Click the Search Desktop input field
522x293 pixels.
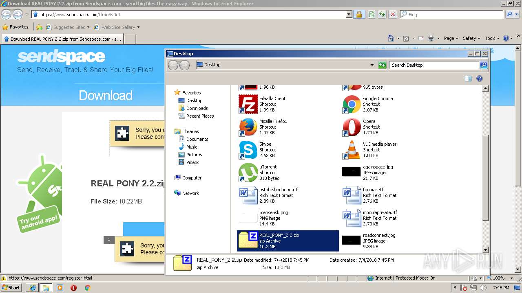point(434,65)
